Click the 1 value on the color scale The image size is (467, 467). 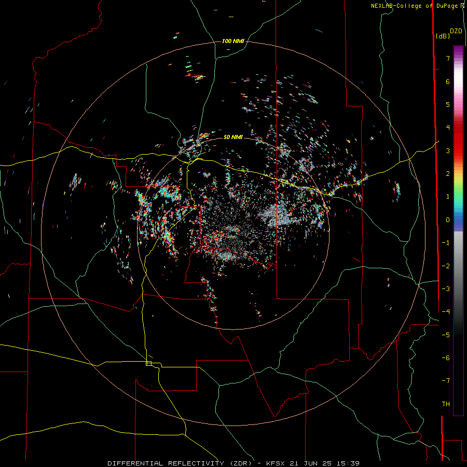[x=448, y=197]
